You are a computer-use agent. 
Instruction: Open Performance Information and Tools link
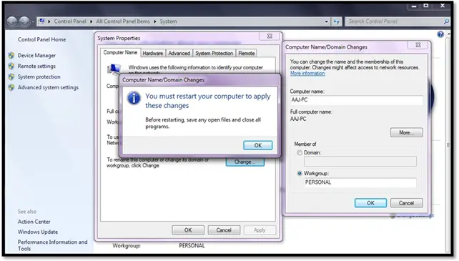tap(52, 245)
